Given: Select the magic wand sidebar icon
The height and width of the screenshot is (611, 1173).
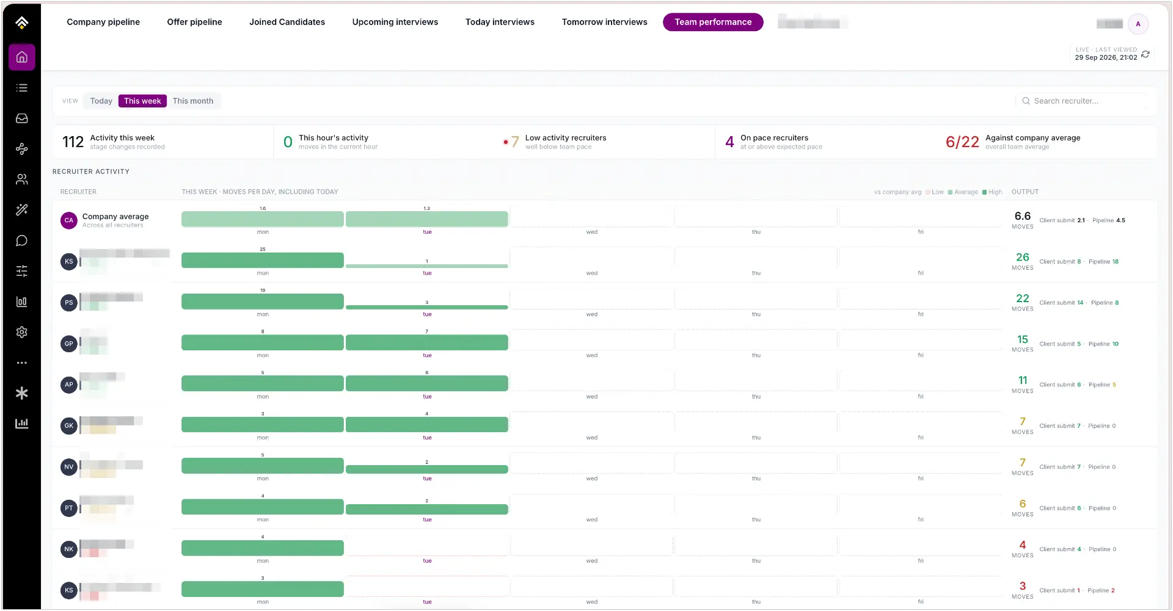Looking at the screenshot, I should pyautogui.click(x=22, y=210).
